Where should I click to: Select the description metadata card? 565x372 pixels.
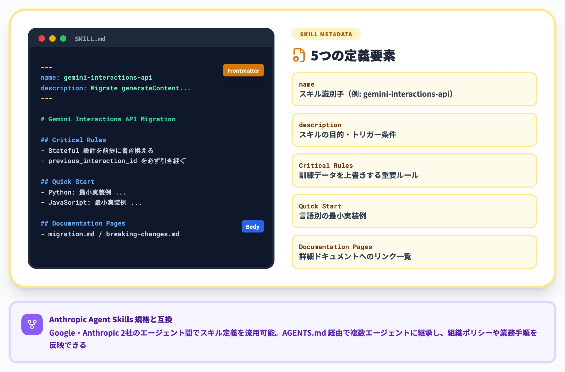(414, 130)
